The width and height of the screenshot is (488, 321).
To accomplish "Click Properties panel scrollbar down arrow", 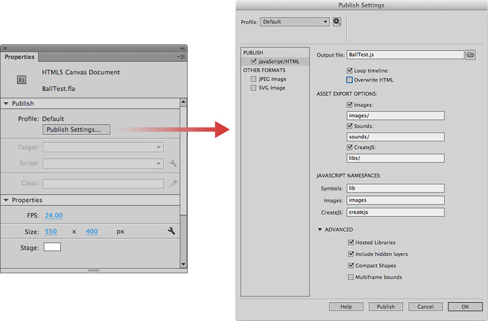I will tap(183, 264).
